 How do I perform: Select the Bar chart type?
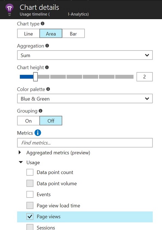coord(73,33)
